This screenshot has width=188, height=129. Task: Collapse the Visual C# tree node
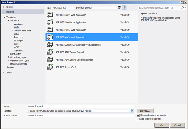(8, 21)
